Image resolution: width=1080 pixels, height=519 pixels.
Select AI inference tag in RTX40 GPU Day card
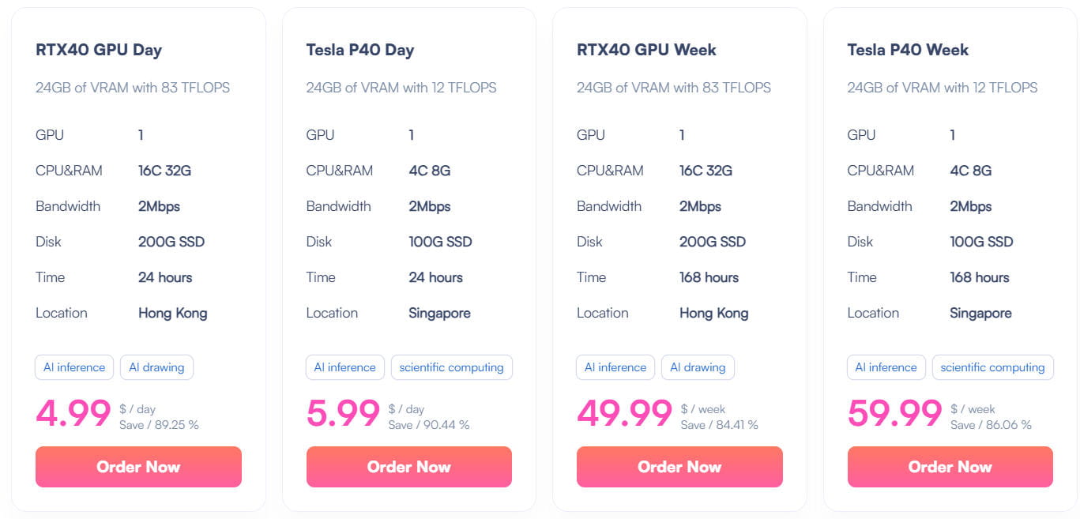tap(74, 367)
